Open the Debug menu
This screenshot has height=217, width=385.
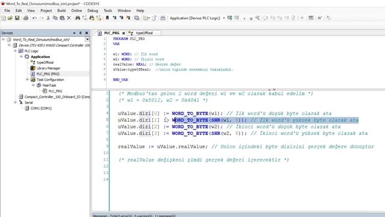tap(93, 11)
